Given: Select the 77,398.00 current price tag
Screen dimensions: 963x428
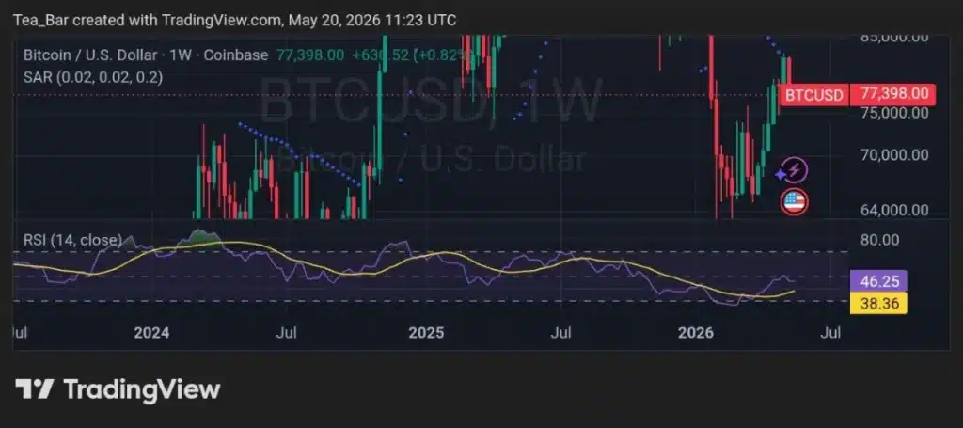Looking at the screenshot, I should (893, 95).
